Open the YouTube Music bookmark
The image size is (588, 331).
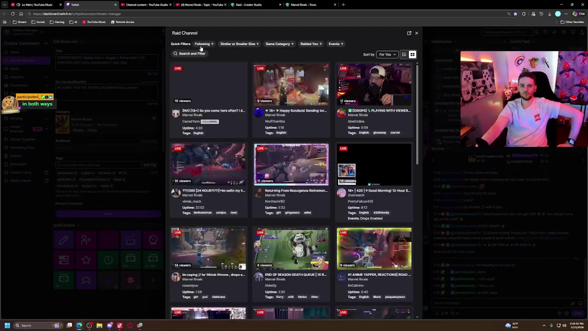pos(94,22)
